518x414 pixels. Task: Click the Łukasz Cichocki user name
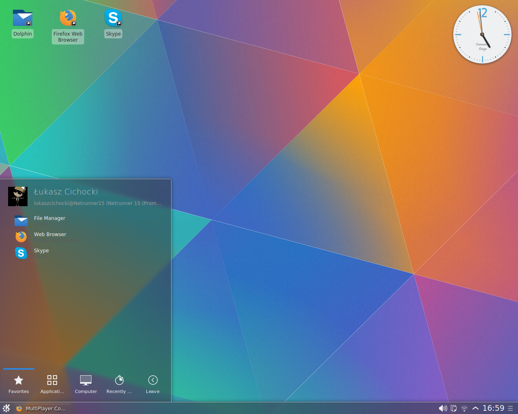coord(66,192)
